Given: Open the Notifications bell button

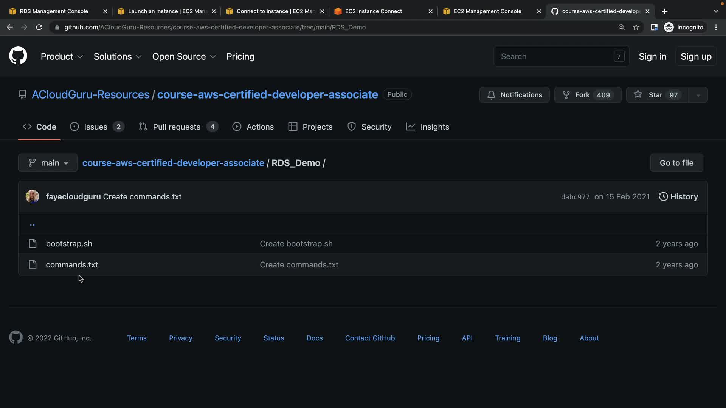Looking at the screenshot, I should pos(514,95).
